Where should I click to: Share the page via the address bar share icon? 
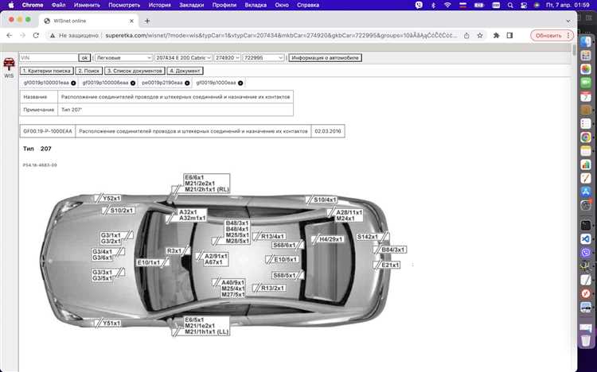[x=466, y=36]
